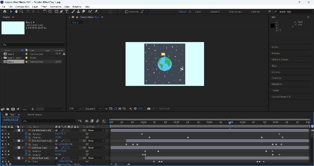314x166 pixels.
Task: Select the Type text tool
Action: click(66, 12)
